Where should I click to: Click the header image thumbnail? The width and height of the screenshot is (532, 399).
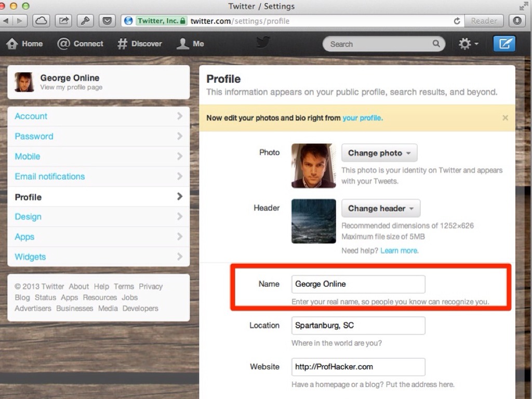[x=314, y=221]
